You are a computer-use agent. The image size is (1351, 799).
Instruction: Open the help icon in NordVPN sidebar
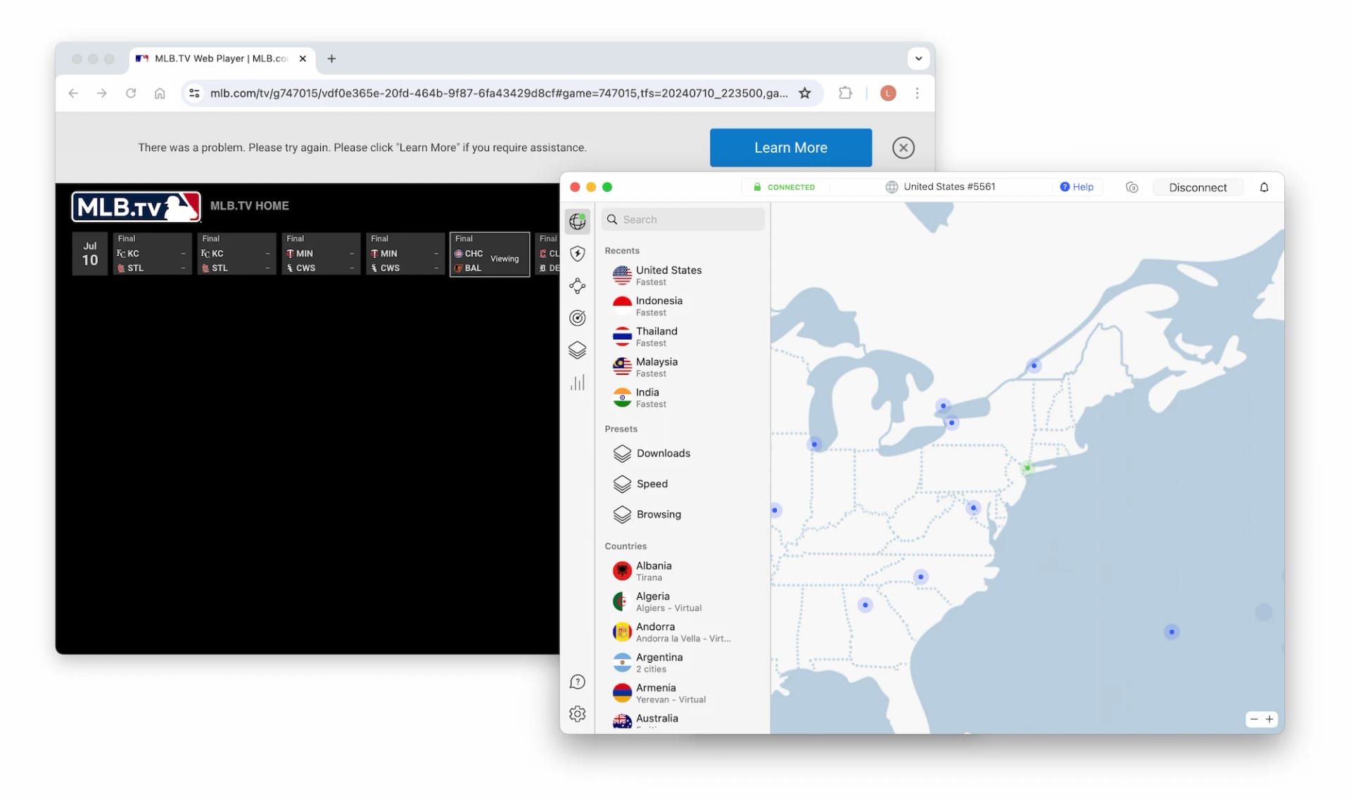click(576, 681)
